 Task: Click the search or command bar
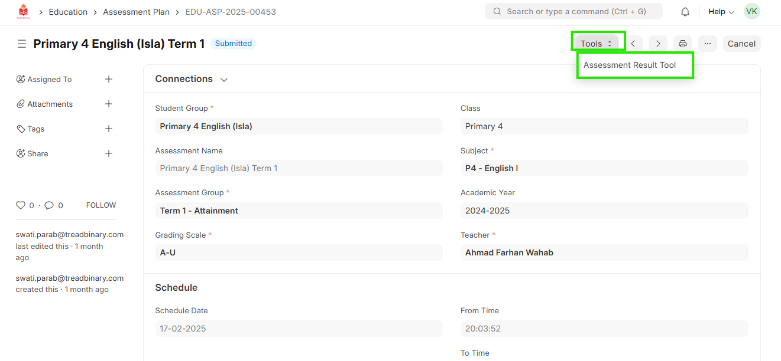pos(573,11)
